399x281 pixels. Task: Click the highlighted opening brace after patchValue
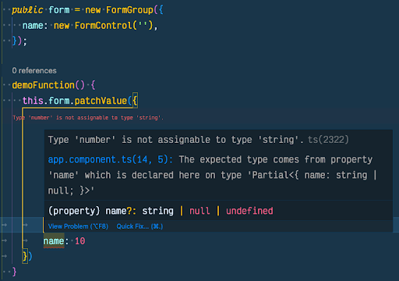coord(135,101)
